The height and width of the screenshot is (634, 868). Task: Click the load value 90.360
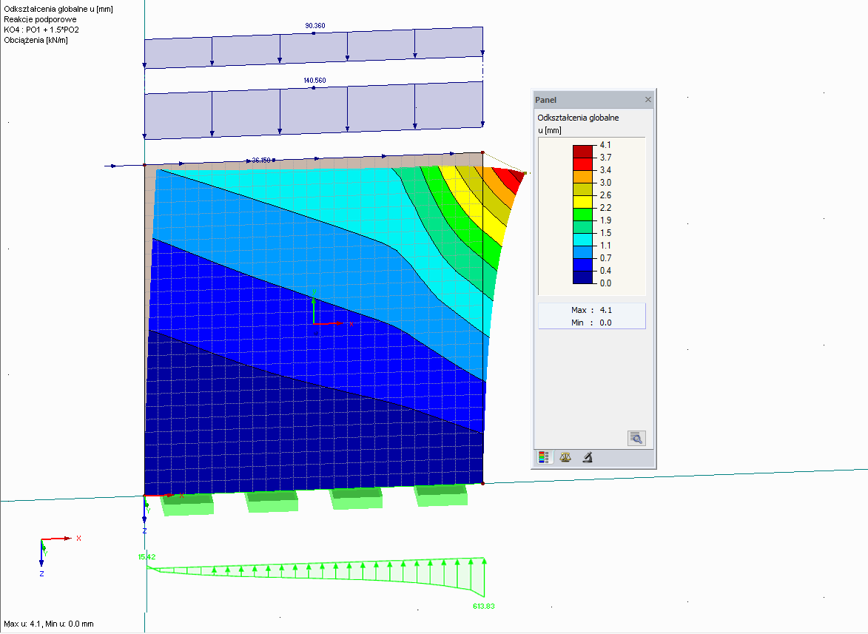[x=315, y=26]
